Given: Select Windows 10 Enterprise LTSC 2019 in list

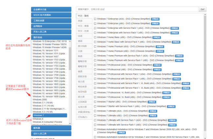Looking at the screenshot, I should click(50, 41).
